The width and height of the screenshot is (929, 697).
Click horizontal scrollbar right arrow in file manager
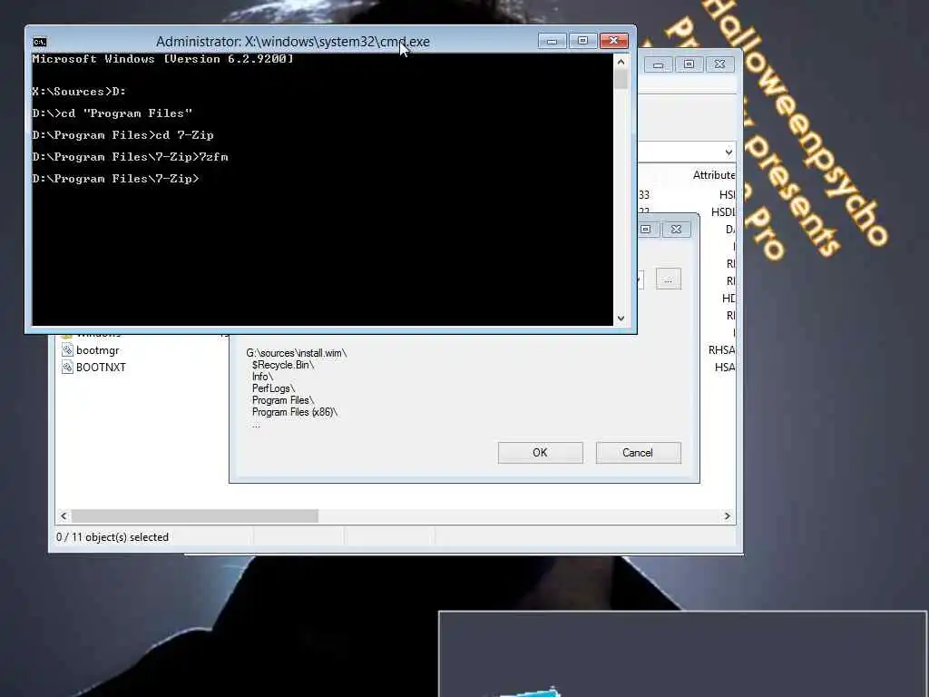(728, 516)
